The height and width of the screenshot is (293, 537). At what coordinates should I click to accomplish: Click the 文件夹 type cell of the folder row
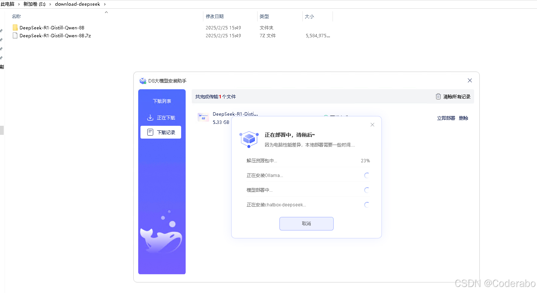coord(267,28)
